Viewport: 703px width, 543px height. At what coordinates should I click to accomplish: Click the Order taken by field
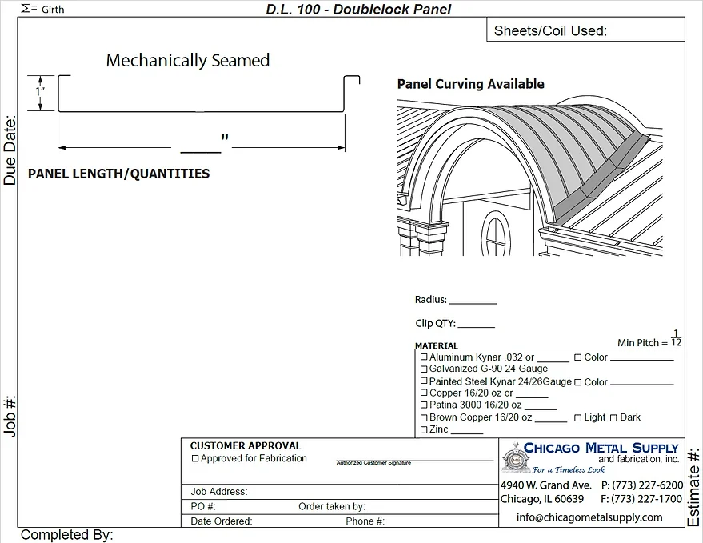click(397, 507)
